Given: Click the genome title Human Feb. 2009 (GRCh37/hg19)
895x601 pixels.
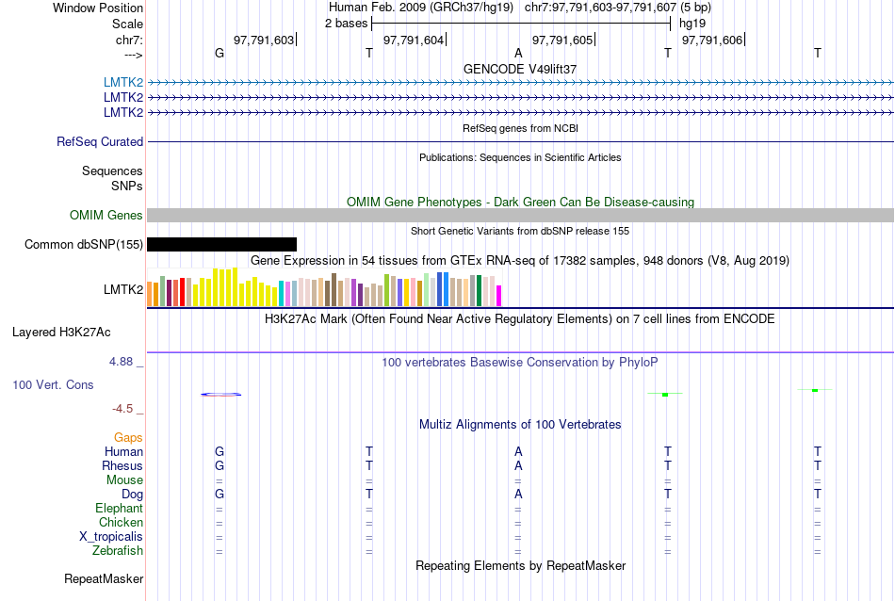Looking at the screenshot, I should click(421, 8).
